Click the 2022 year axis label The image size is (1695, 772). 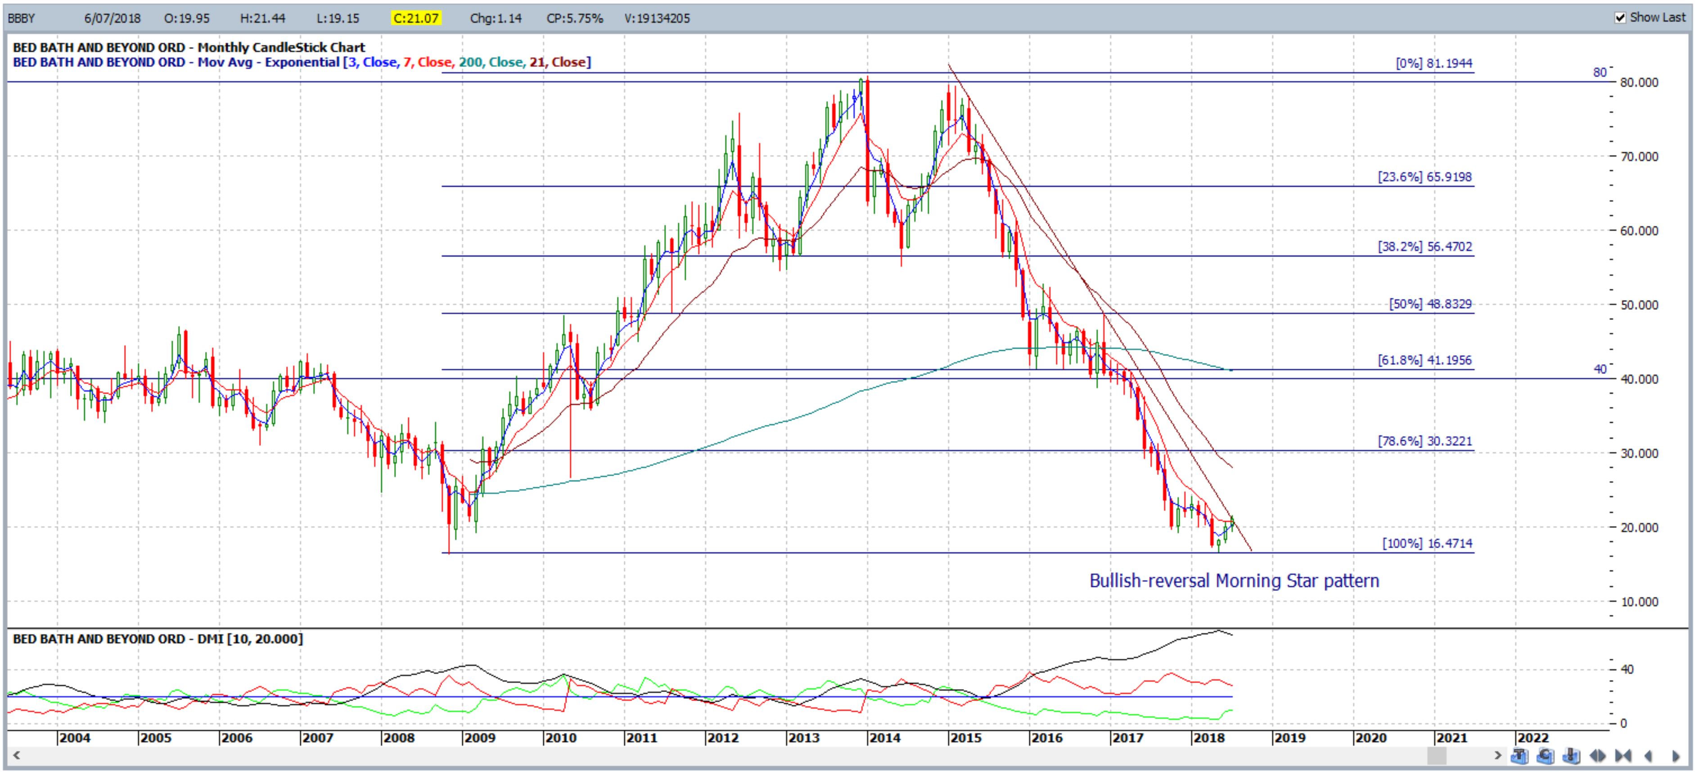pos(1533,738)
